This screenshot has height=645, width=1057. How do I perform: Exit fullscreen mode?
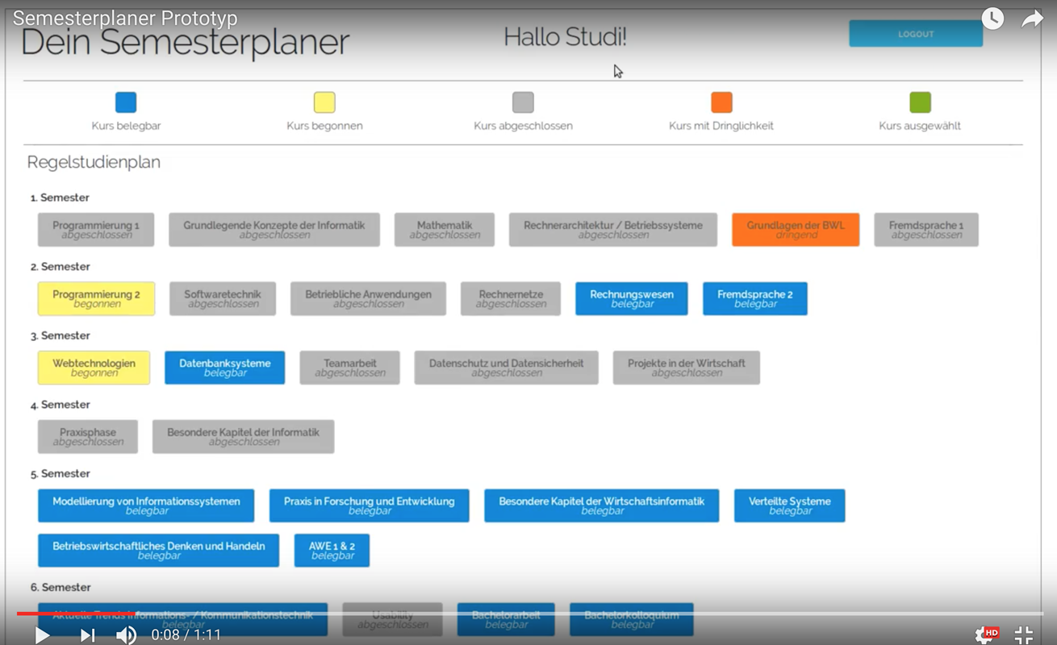coord(1023,635)
